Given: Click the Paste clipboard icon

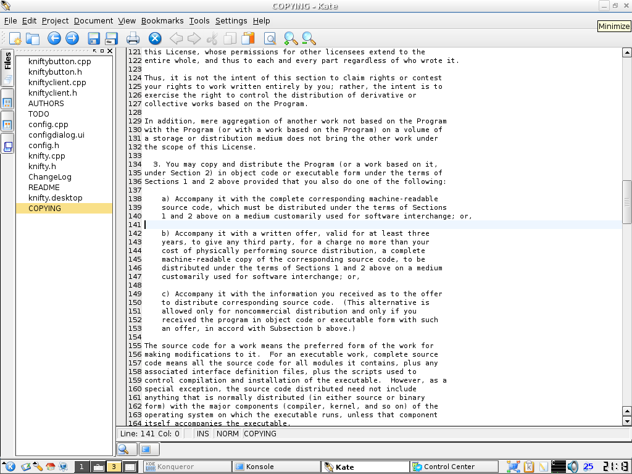Looking at the screenshot, I should (248, 38).
